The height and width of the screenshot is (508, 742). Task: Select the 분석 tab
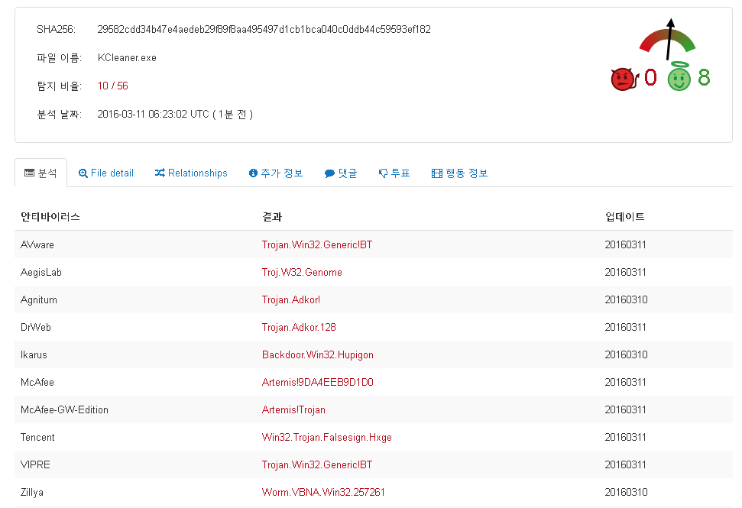point(41,173)
